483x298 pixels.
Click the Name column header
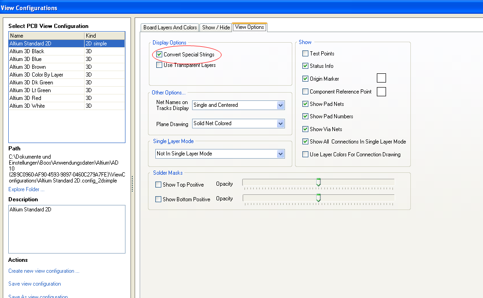coord(46,36)
